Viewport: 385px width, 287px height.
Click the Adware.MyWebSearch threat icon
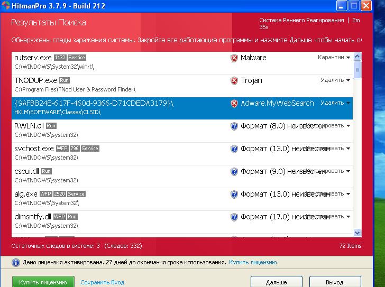pos(234,104)
